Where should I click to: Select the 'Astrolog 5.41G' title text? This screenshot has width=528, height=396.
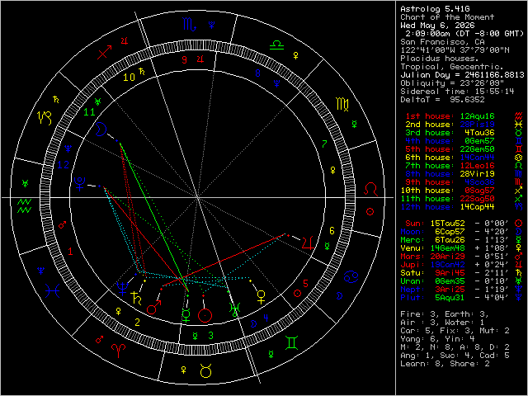pos(435,9)
